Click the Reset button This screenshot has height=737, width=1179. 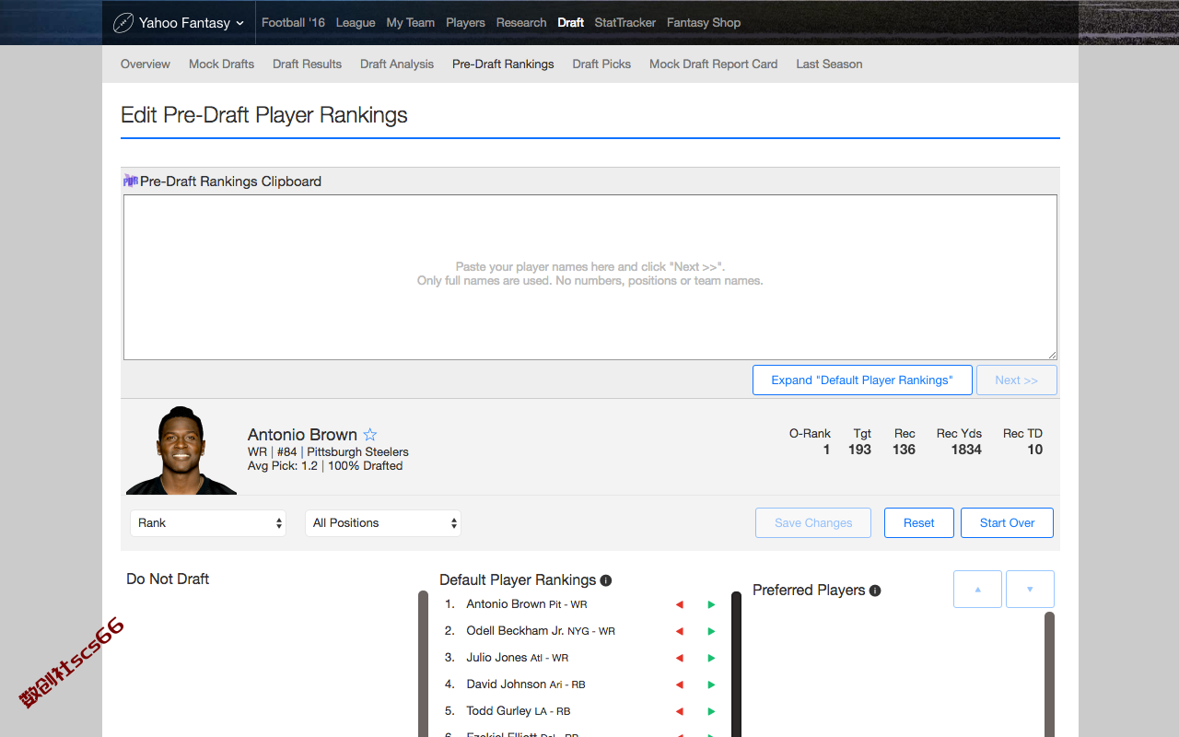tap(918, 522)
